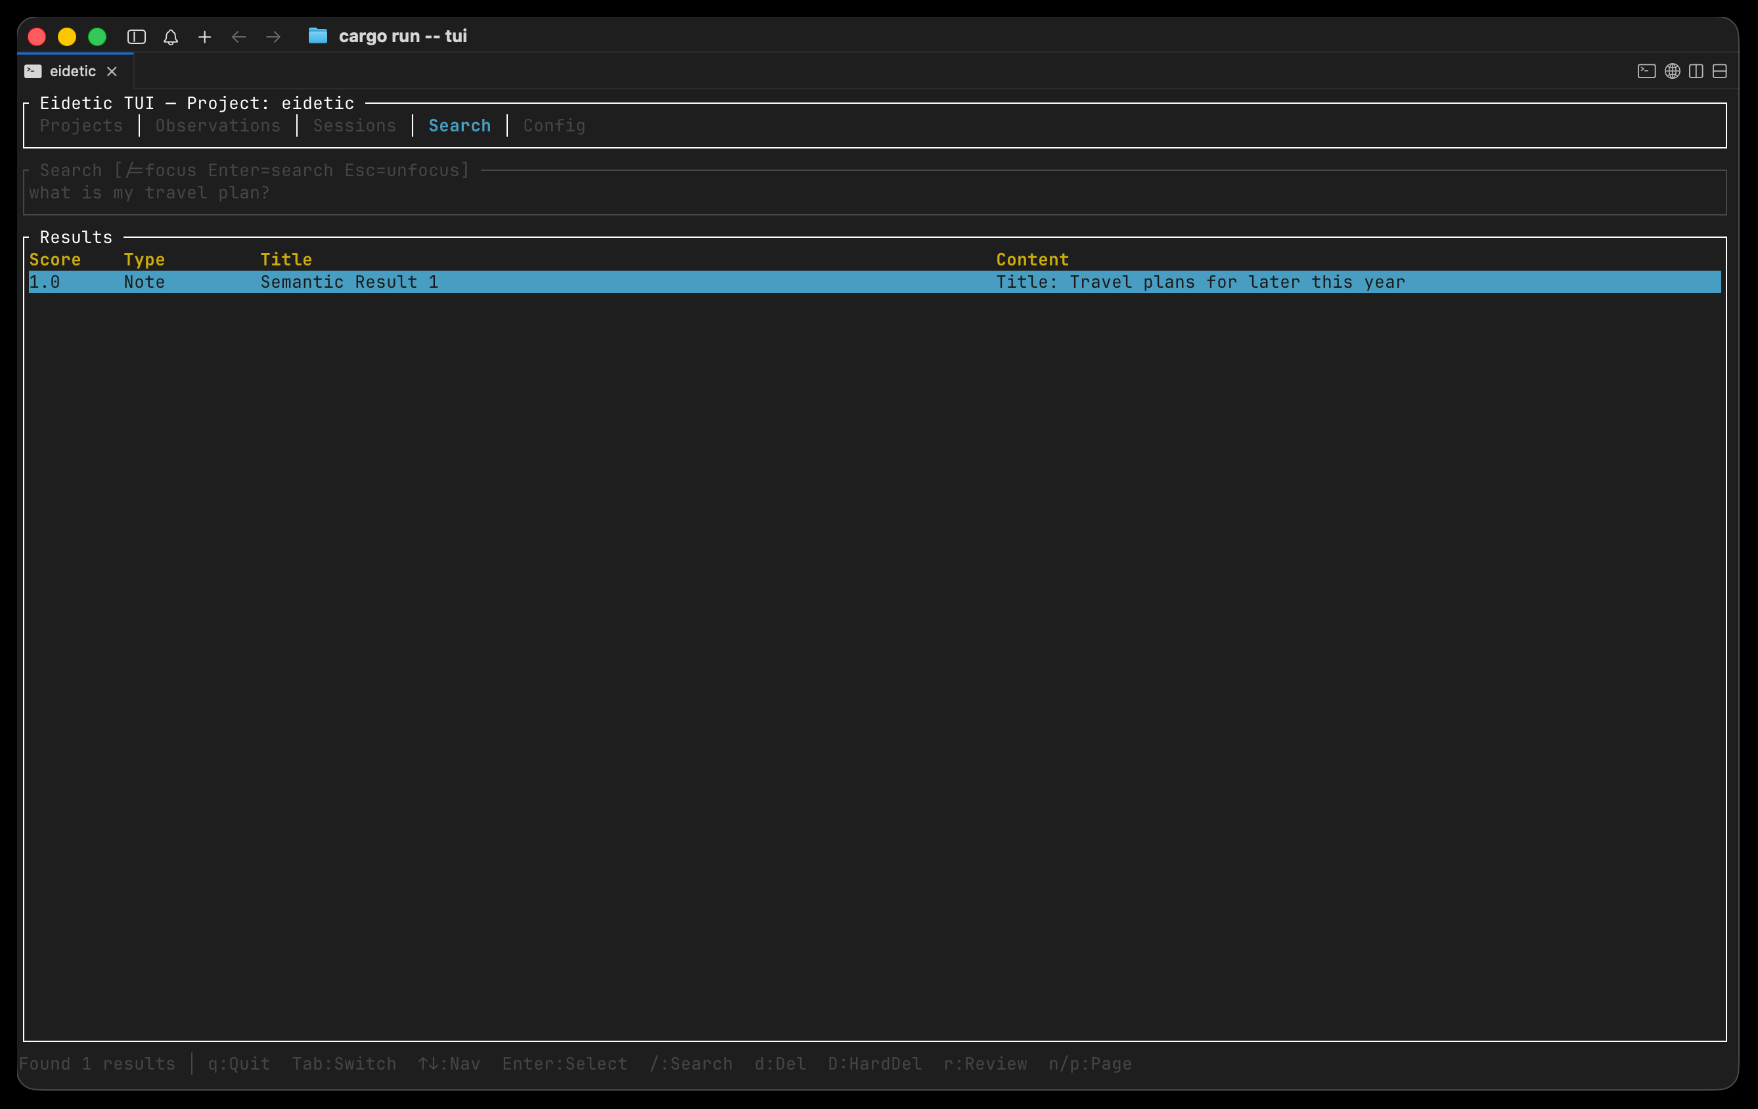Close the eidetic tab
The image size is (1758, 1109).
[x=112, y=71]
